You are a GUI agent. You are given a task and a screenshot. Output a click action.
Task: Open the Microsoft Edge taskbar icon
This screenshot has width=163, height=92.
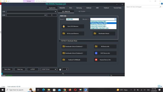44,90
